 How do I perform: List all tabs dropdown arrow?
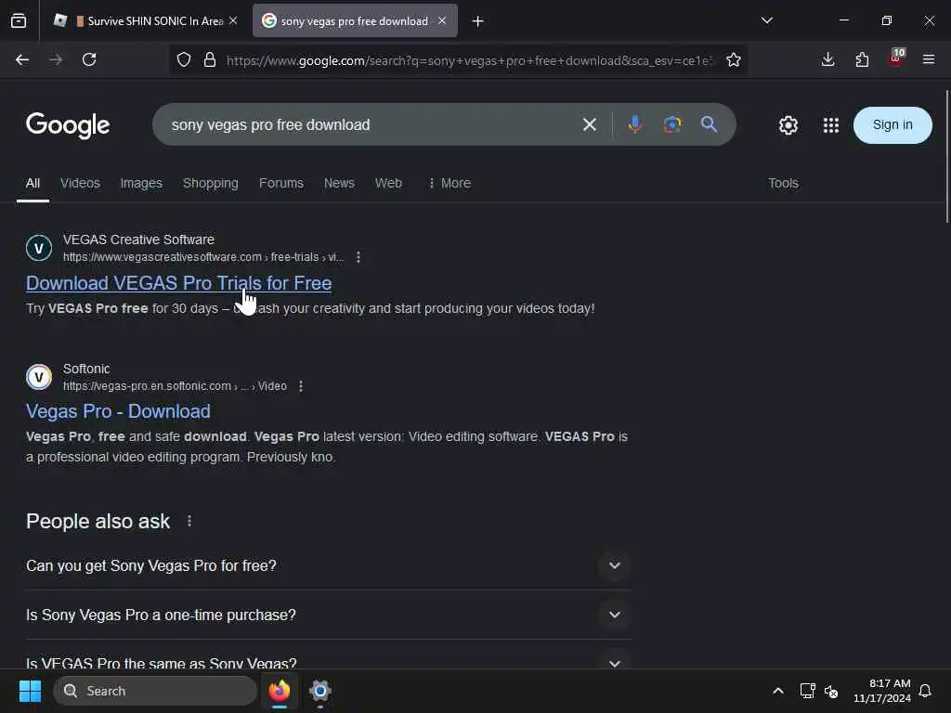coord(766,20)
